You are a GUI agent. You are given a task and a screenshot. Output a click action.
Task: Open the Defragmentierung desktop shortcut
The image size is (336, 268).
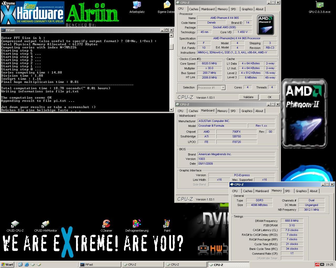137,226
